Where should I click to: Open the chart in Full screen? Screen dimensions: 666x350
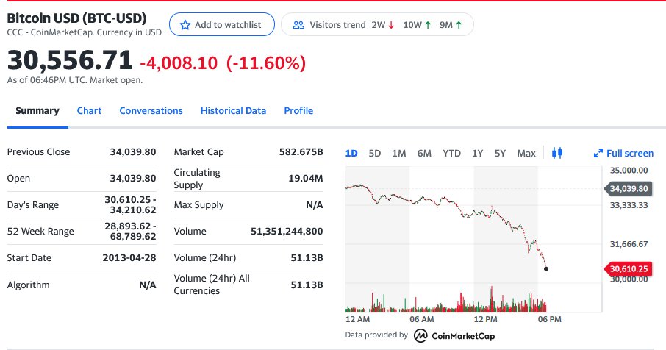point(623,154)
